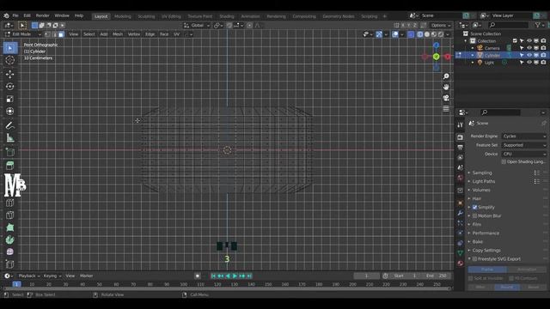Open the Vertex menu in viewport header

tap(134, 34)
